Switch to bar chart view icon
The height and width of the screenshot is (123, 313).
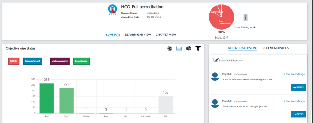[179, 48]
